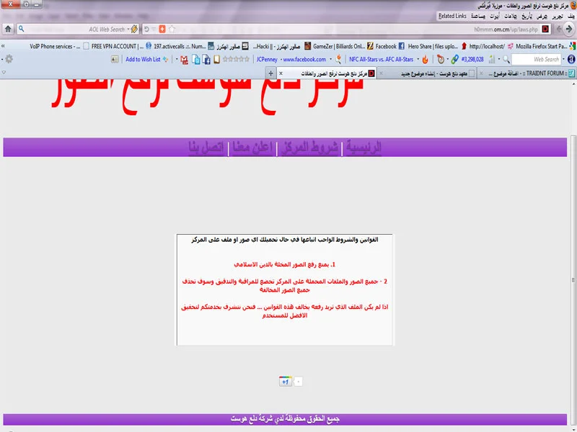The image size is (577, 432).
Task: Click the اتصل بنا contact link
Action: (x=206, y=148)
